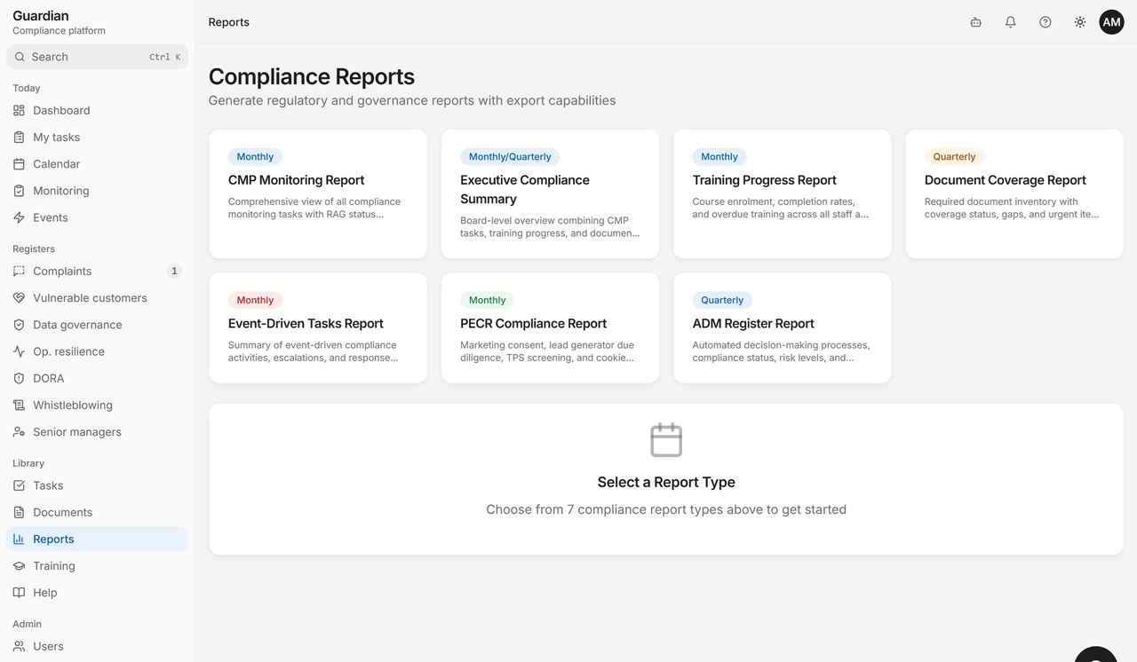Click the Dashboard icon in sidebar

tap(19, 110)
